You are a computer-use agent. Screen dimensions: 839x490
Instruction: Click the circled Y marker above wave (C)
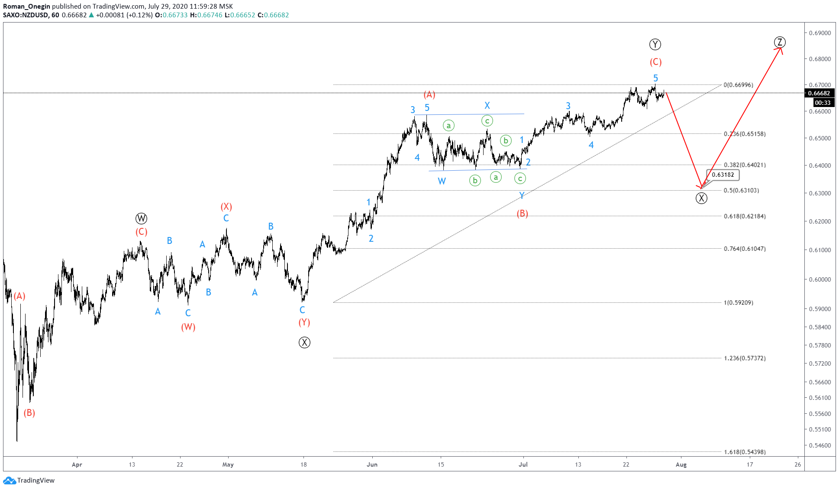(655, 44)
